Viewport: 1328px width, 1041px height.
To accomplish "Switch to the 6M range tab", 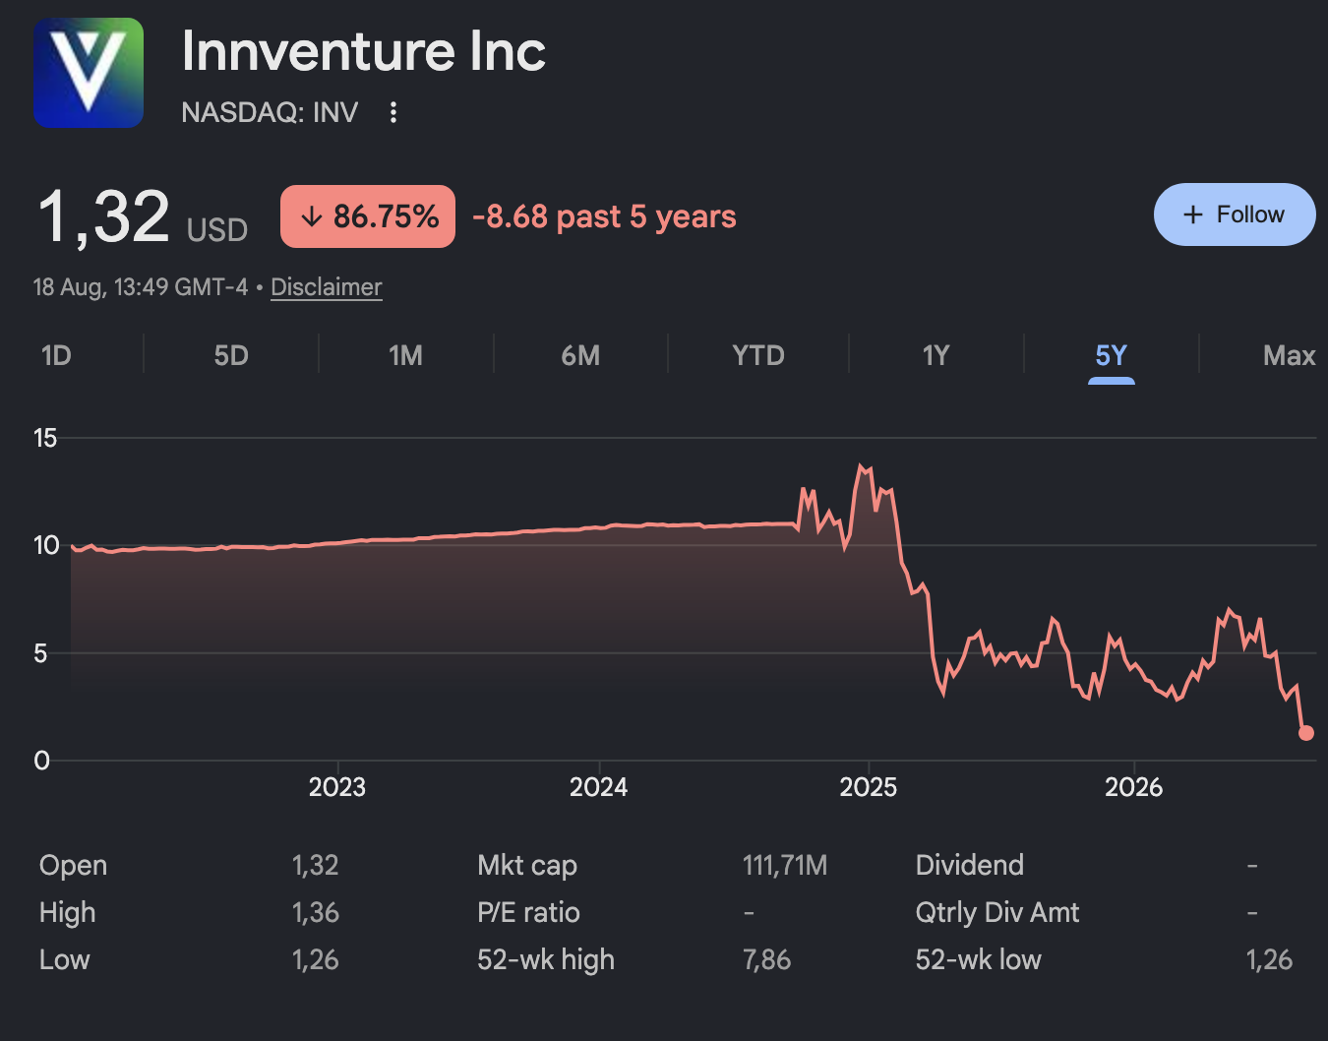I will click(x=580, y=355).
